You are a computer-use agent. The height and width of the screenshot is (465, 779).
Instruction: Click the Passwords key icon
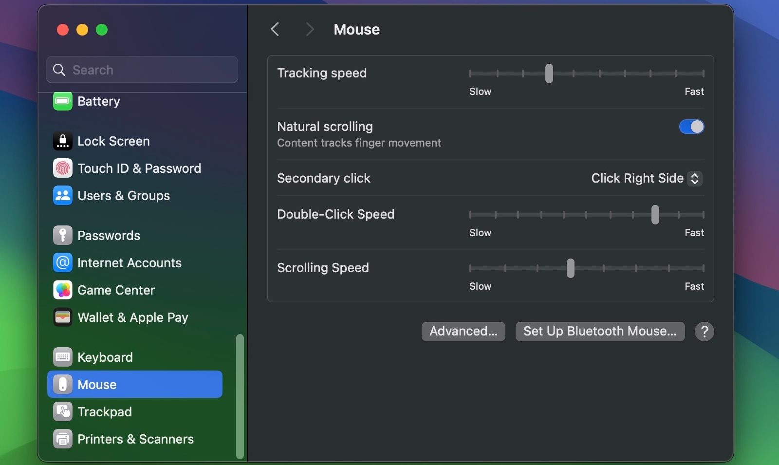pos(62,235)
